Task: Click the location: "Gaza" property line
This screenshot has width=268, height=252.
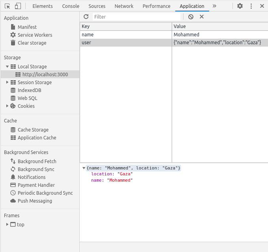Action: [x=112, y=174]
